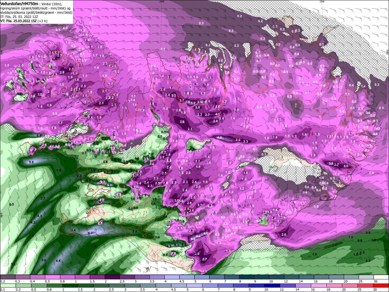Click the grey-purple swatch between 0.2 and 0.3 on the snow scale
The height and width of the screenshot is (292, 389).
coord(8,277)
